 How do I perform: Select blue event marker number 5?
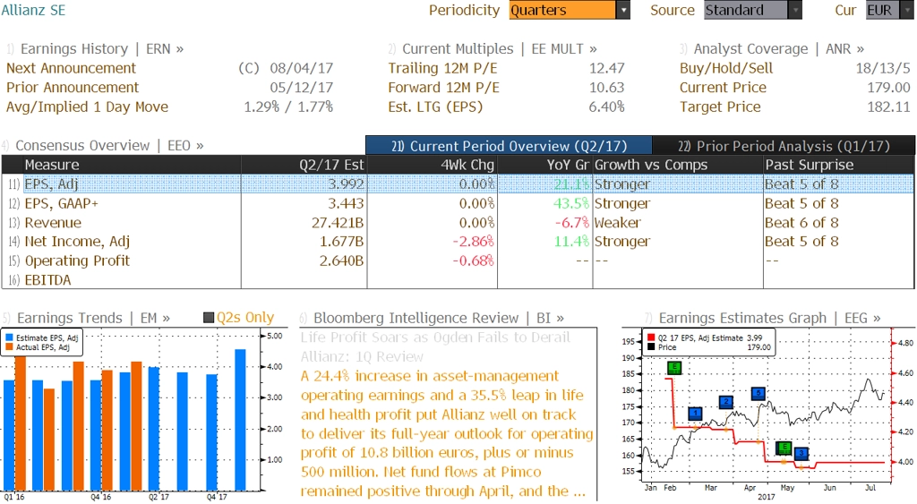click(x=758, y=394)
